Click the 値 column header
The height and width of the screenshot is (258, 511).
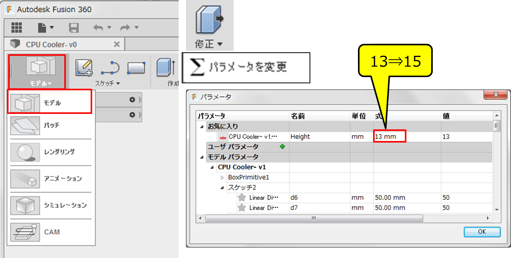pos(466,116)
